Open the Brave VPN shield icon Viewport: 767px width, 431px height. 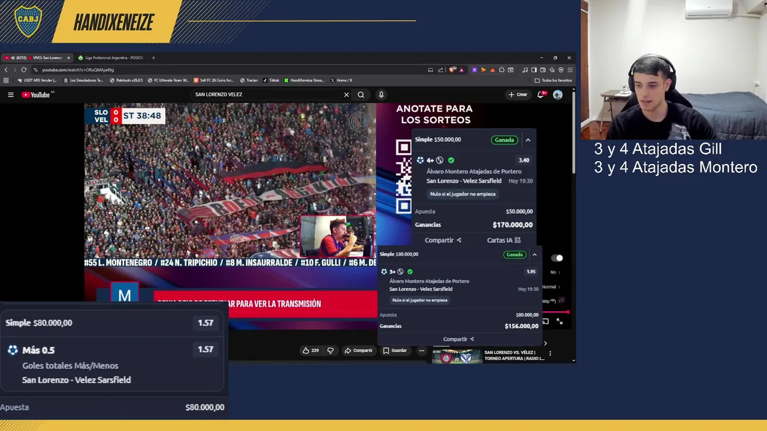(561, 70)
